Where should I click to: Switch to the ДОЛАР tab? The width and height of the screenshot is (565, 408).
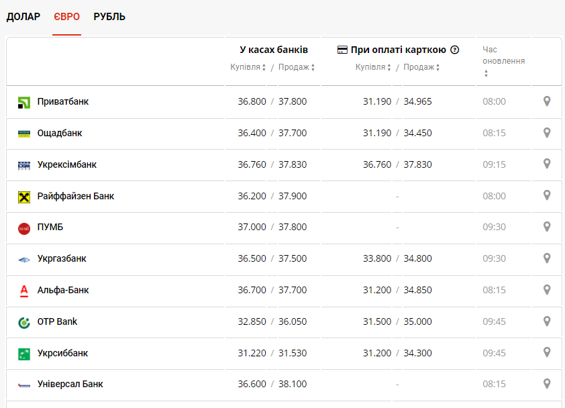pyautogui.click(x=23, y=17)
